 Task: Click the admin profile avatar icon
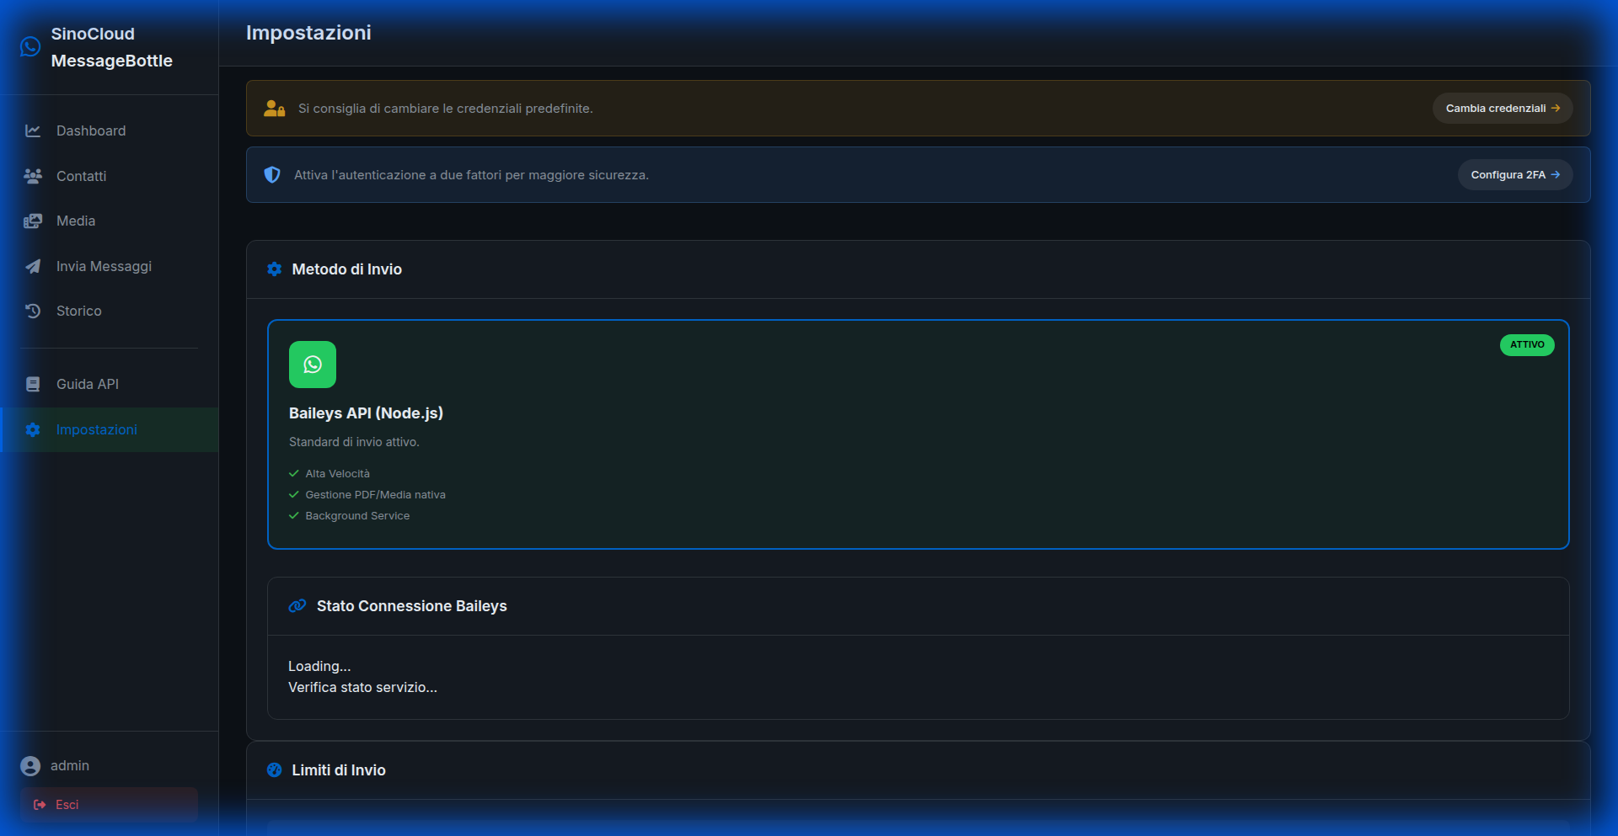pyautogui.click(x=32, y=766)
